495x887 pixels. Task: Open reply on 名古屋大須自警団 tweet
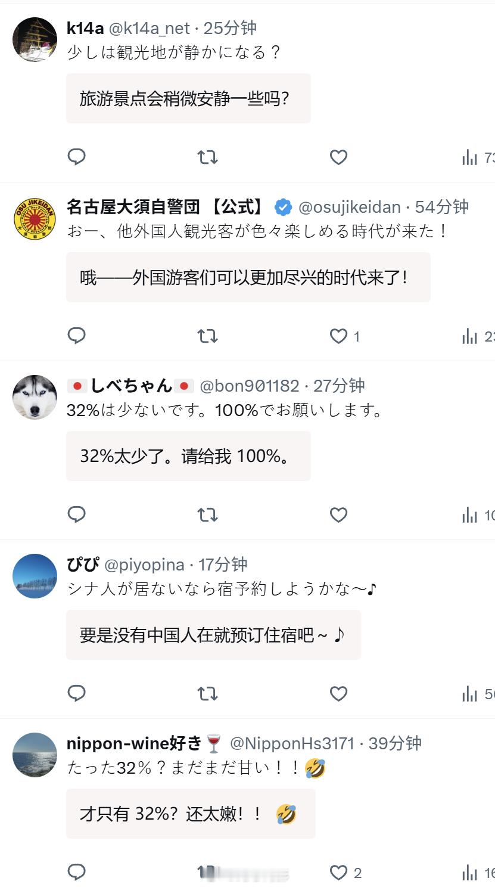(x=77, y=336)
